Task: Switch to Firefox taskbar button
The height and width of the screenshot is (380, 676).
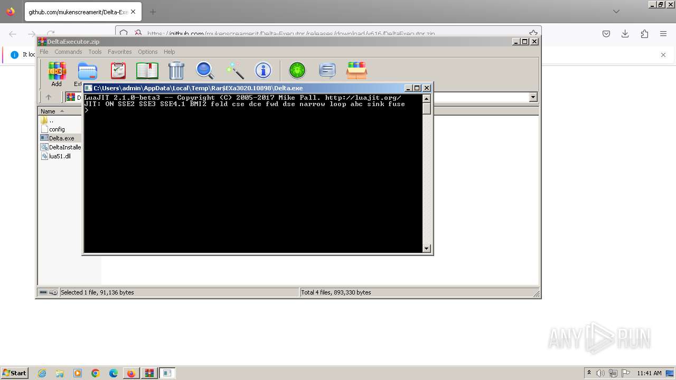Action: 131,373
